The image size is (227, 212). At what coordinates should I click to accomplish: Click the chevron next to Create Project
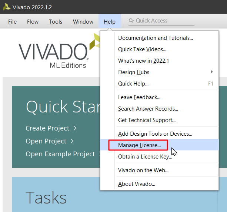75,128
